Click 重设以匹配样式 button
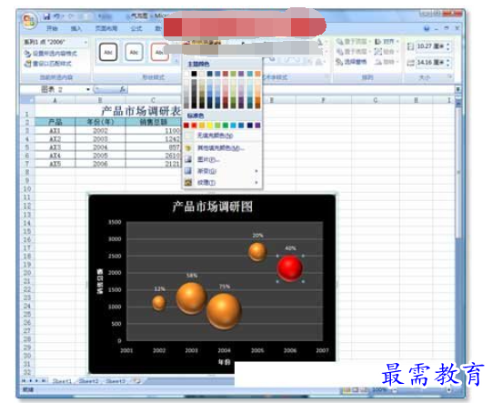492x403 pixels. tap(48, 64)
